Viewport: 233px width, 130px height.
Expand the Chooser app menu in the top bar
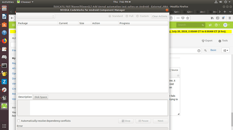pos(25,2)
